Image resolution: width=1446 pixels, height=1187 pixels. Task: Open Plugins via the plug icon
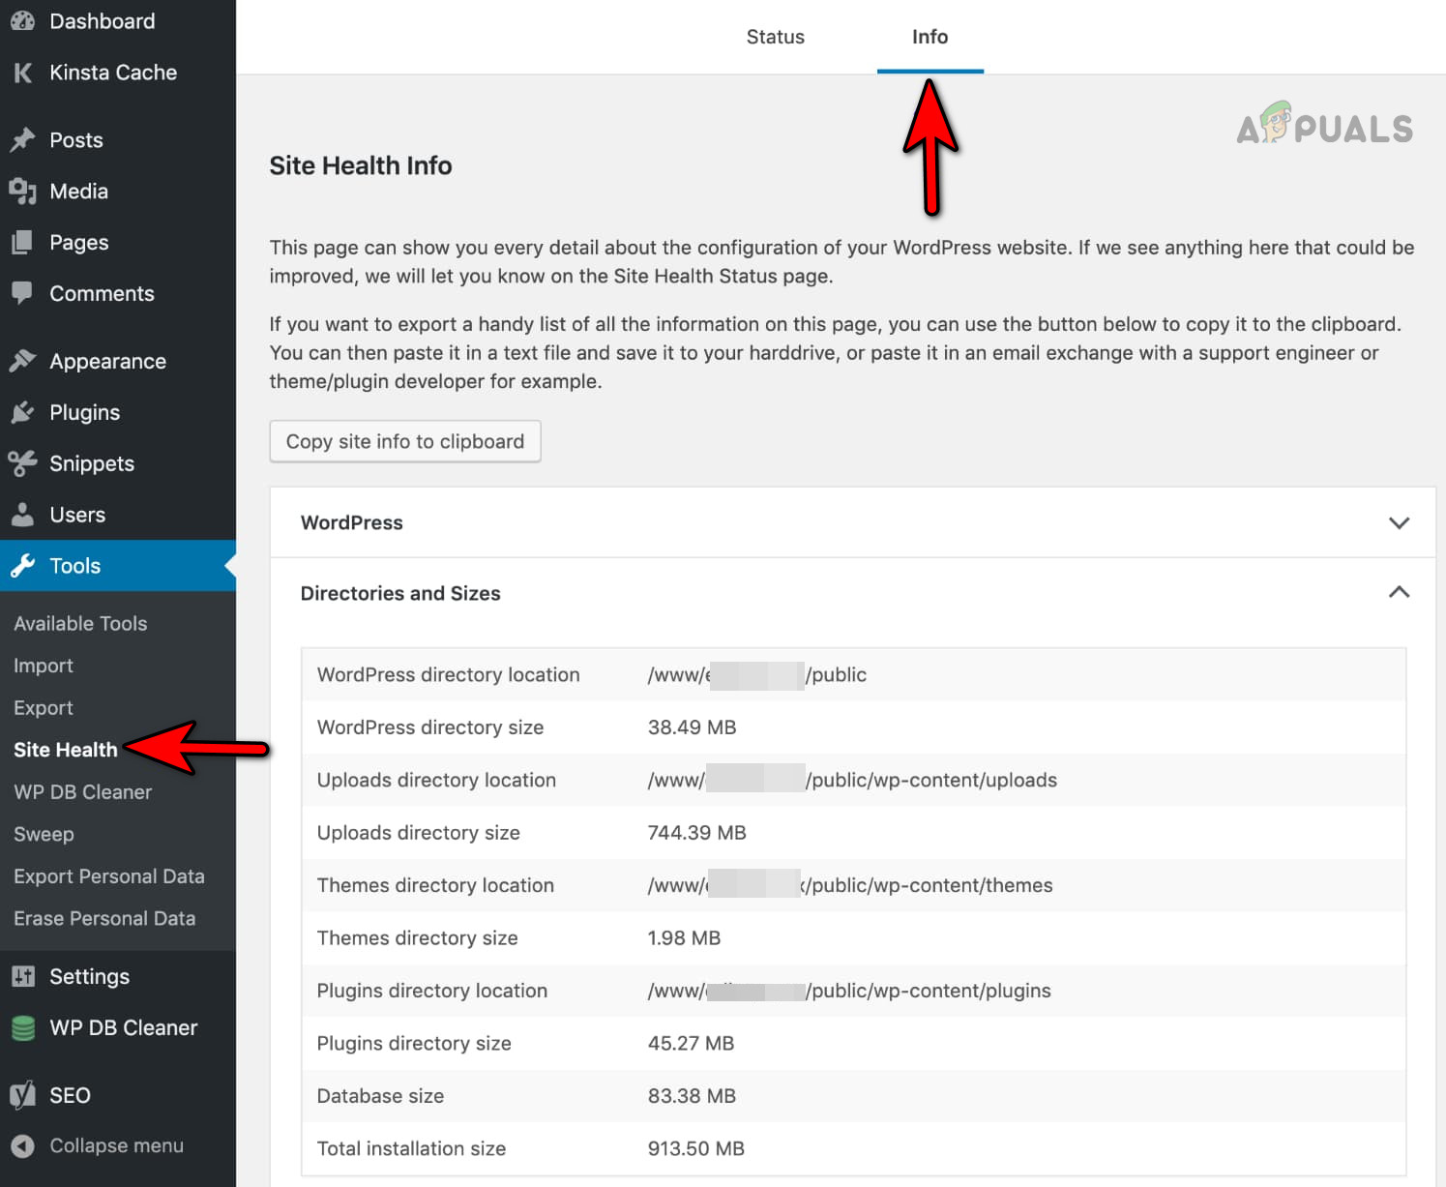click(x=22, y=412)
